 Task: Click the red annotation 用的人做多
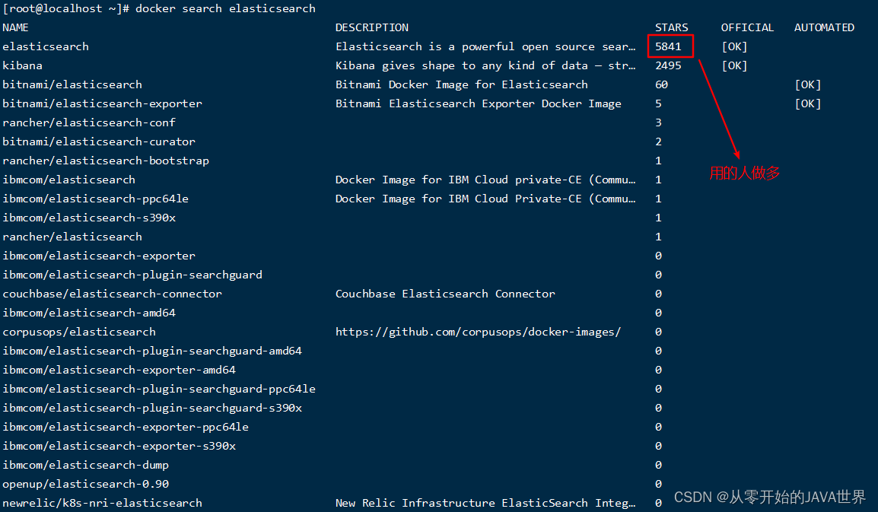click(744, 173)
